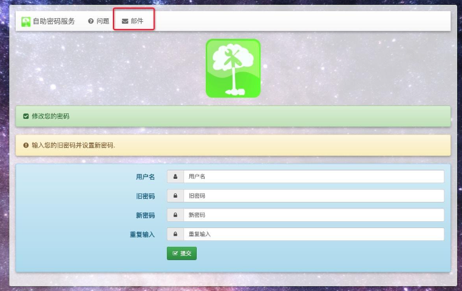Click the envelope icon beside 邮件
Screen dimensions: 462x291
[x=125, y=21]
